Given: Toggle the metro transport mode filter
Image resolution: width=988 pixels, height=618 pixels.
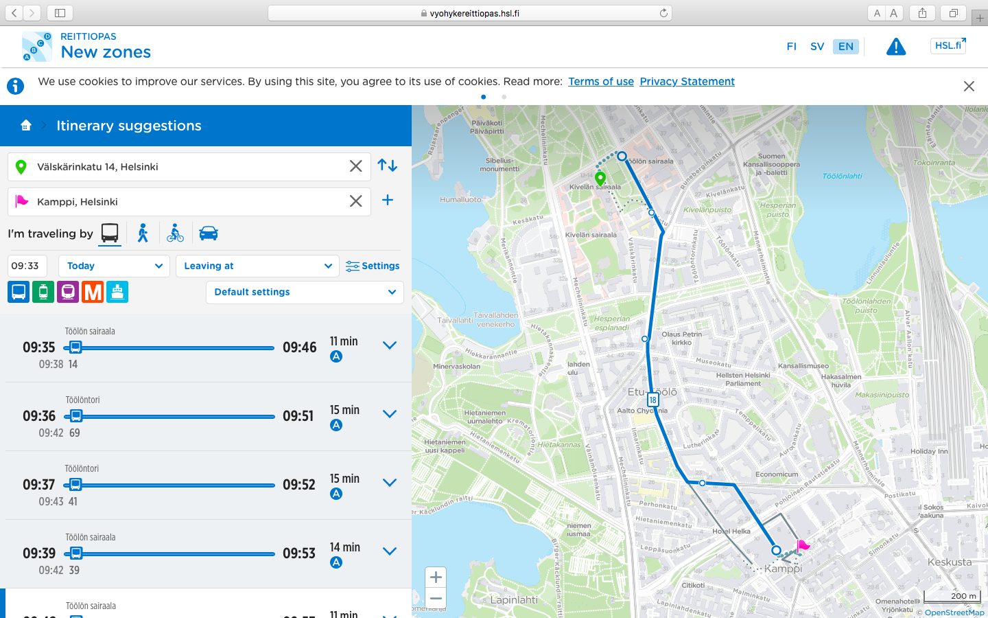Looking at the screenshot, I should [x=93, y=292].
